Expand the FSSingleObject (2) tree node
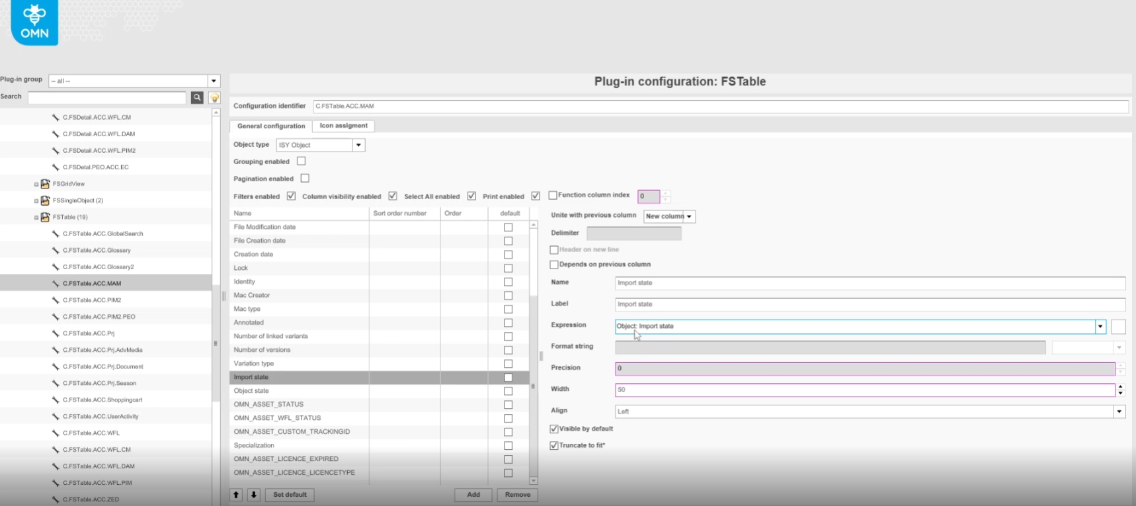Viewport: 1136px width, 506px height. point(36,201)
